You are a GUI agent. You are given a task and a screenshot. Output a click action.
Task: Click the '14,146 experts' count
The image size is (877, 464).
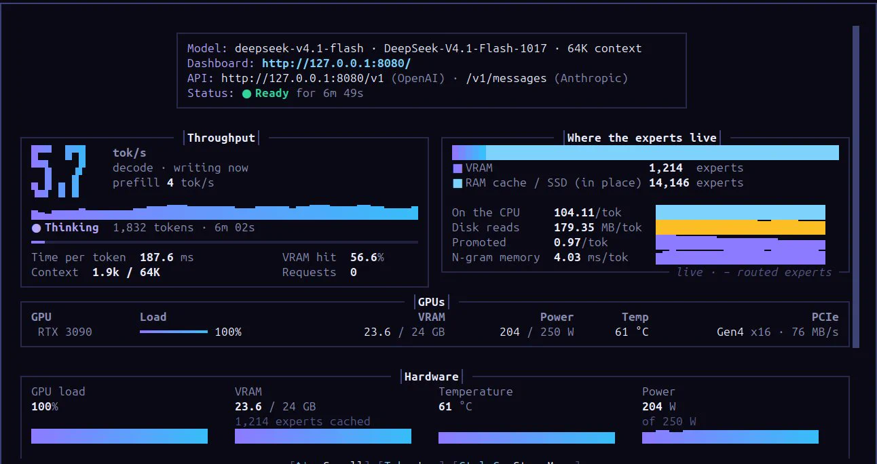pyautogui.click(x=696, y=182)
